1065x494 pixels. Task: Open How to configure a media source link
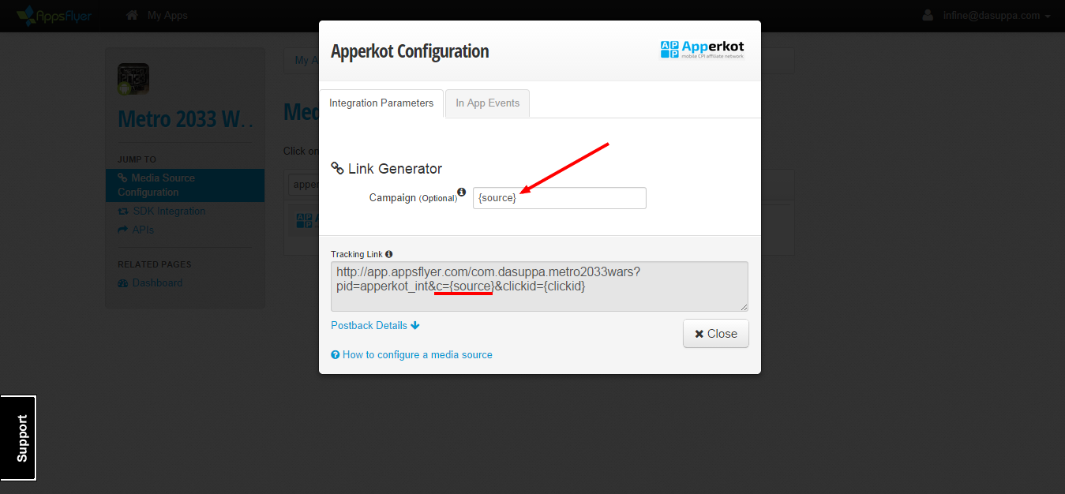(417, 355)
